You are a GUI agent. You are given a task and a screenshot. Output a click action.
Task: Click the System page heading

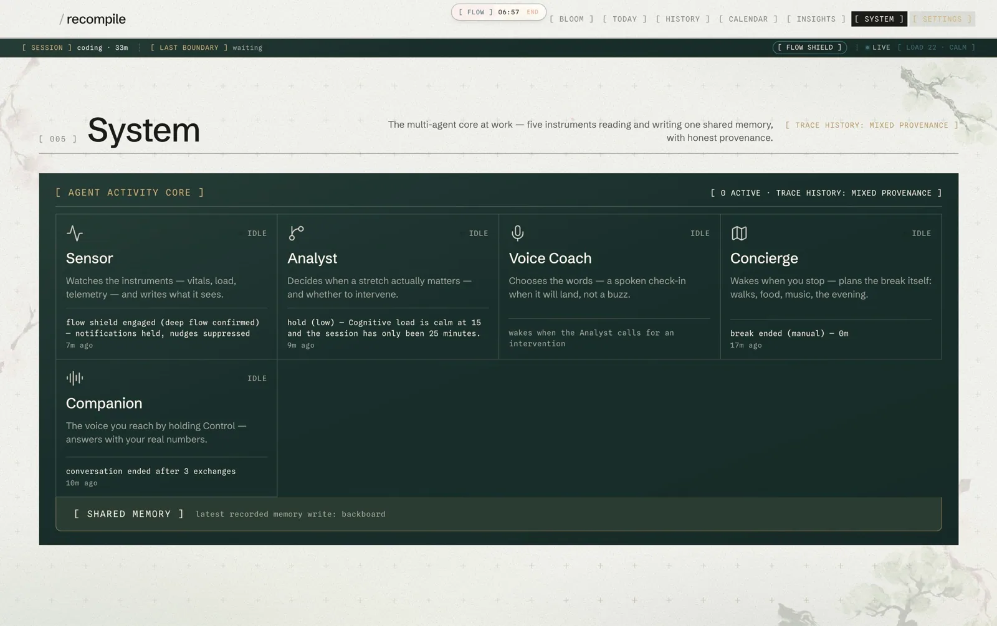coord(143,130)
